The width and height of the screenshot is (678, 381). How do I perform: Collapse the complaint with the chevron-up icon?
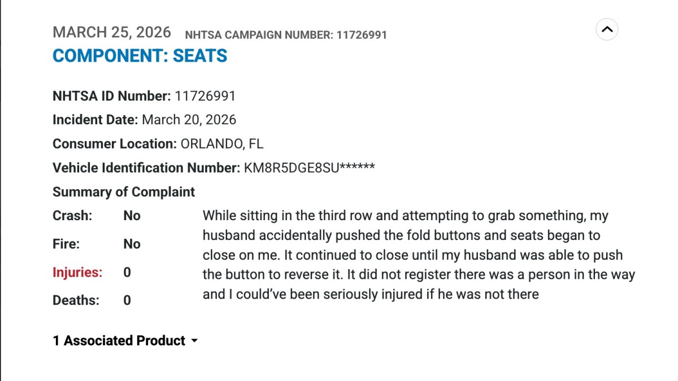607,29
